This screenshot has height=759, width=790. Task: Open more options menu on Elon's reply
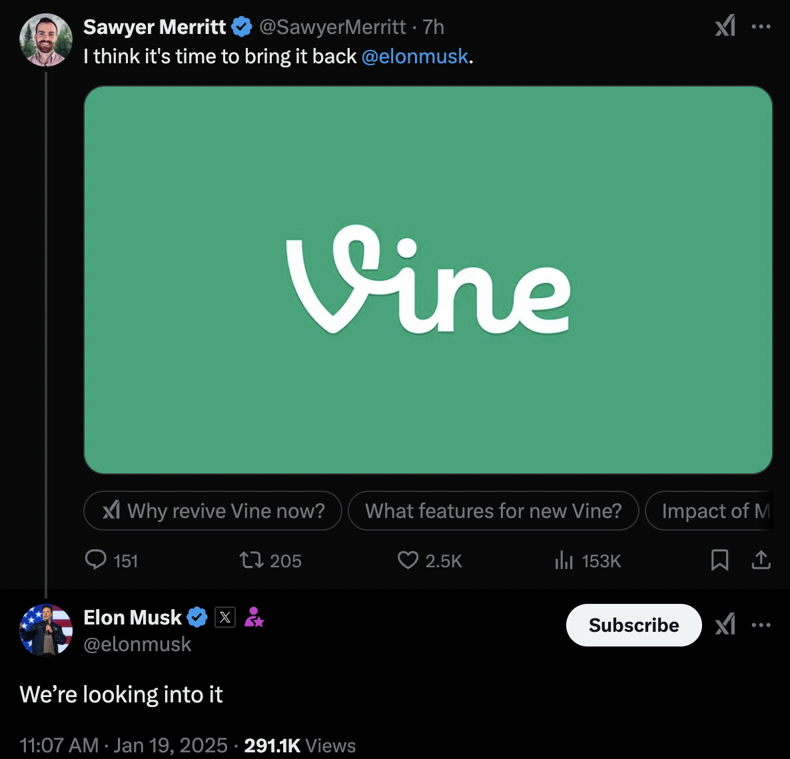(x=761, y=625)
